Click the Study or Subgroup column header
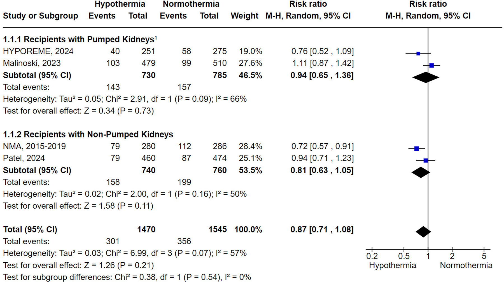Viewport: 504px width, 282px height. (x=40, y=16)
